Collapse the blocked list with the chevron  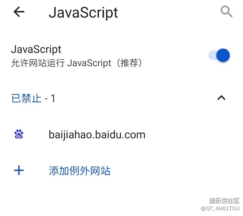coord(221,98)
